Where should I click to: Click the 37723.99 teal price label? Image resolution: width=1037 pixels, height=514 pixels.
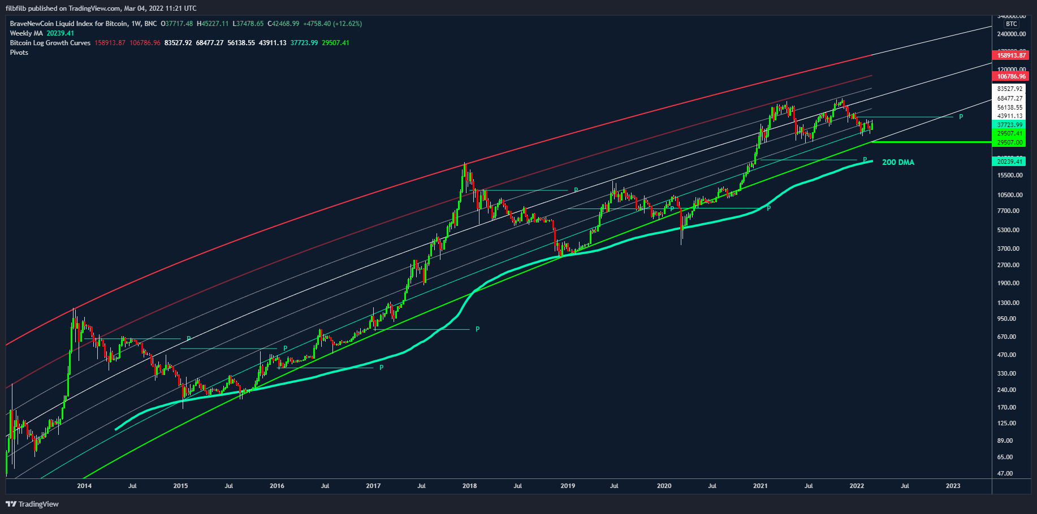[1010, 125]
